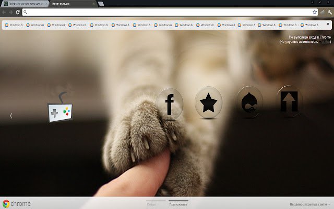This screenshot has width=334, height=209.
Task: Switch to the Приложения section
Action: (x=178, y=203)
